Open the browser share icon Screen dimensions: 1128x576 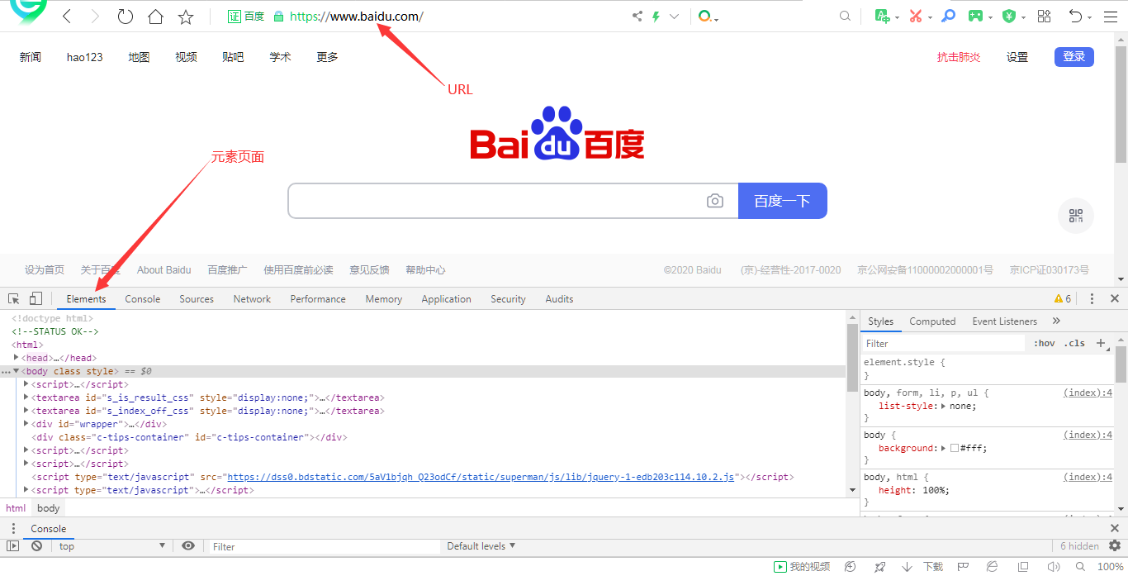(637, 15)
